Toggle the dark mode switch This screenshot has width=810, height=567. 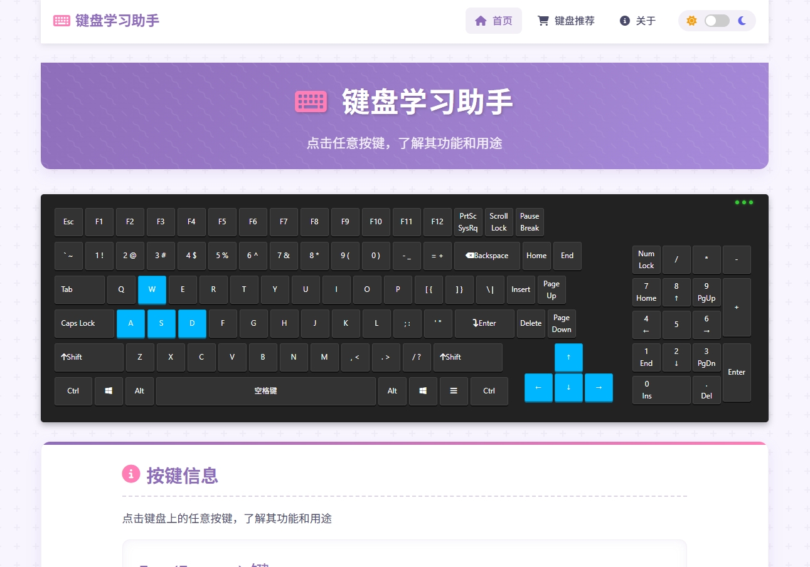(717, 21)
